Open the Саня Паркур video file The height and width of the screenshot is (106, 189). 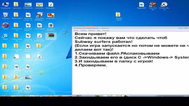tap(40, 26)
